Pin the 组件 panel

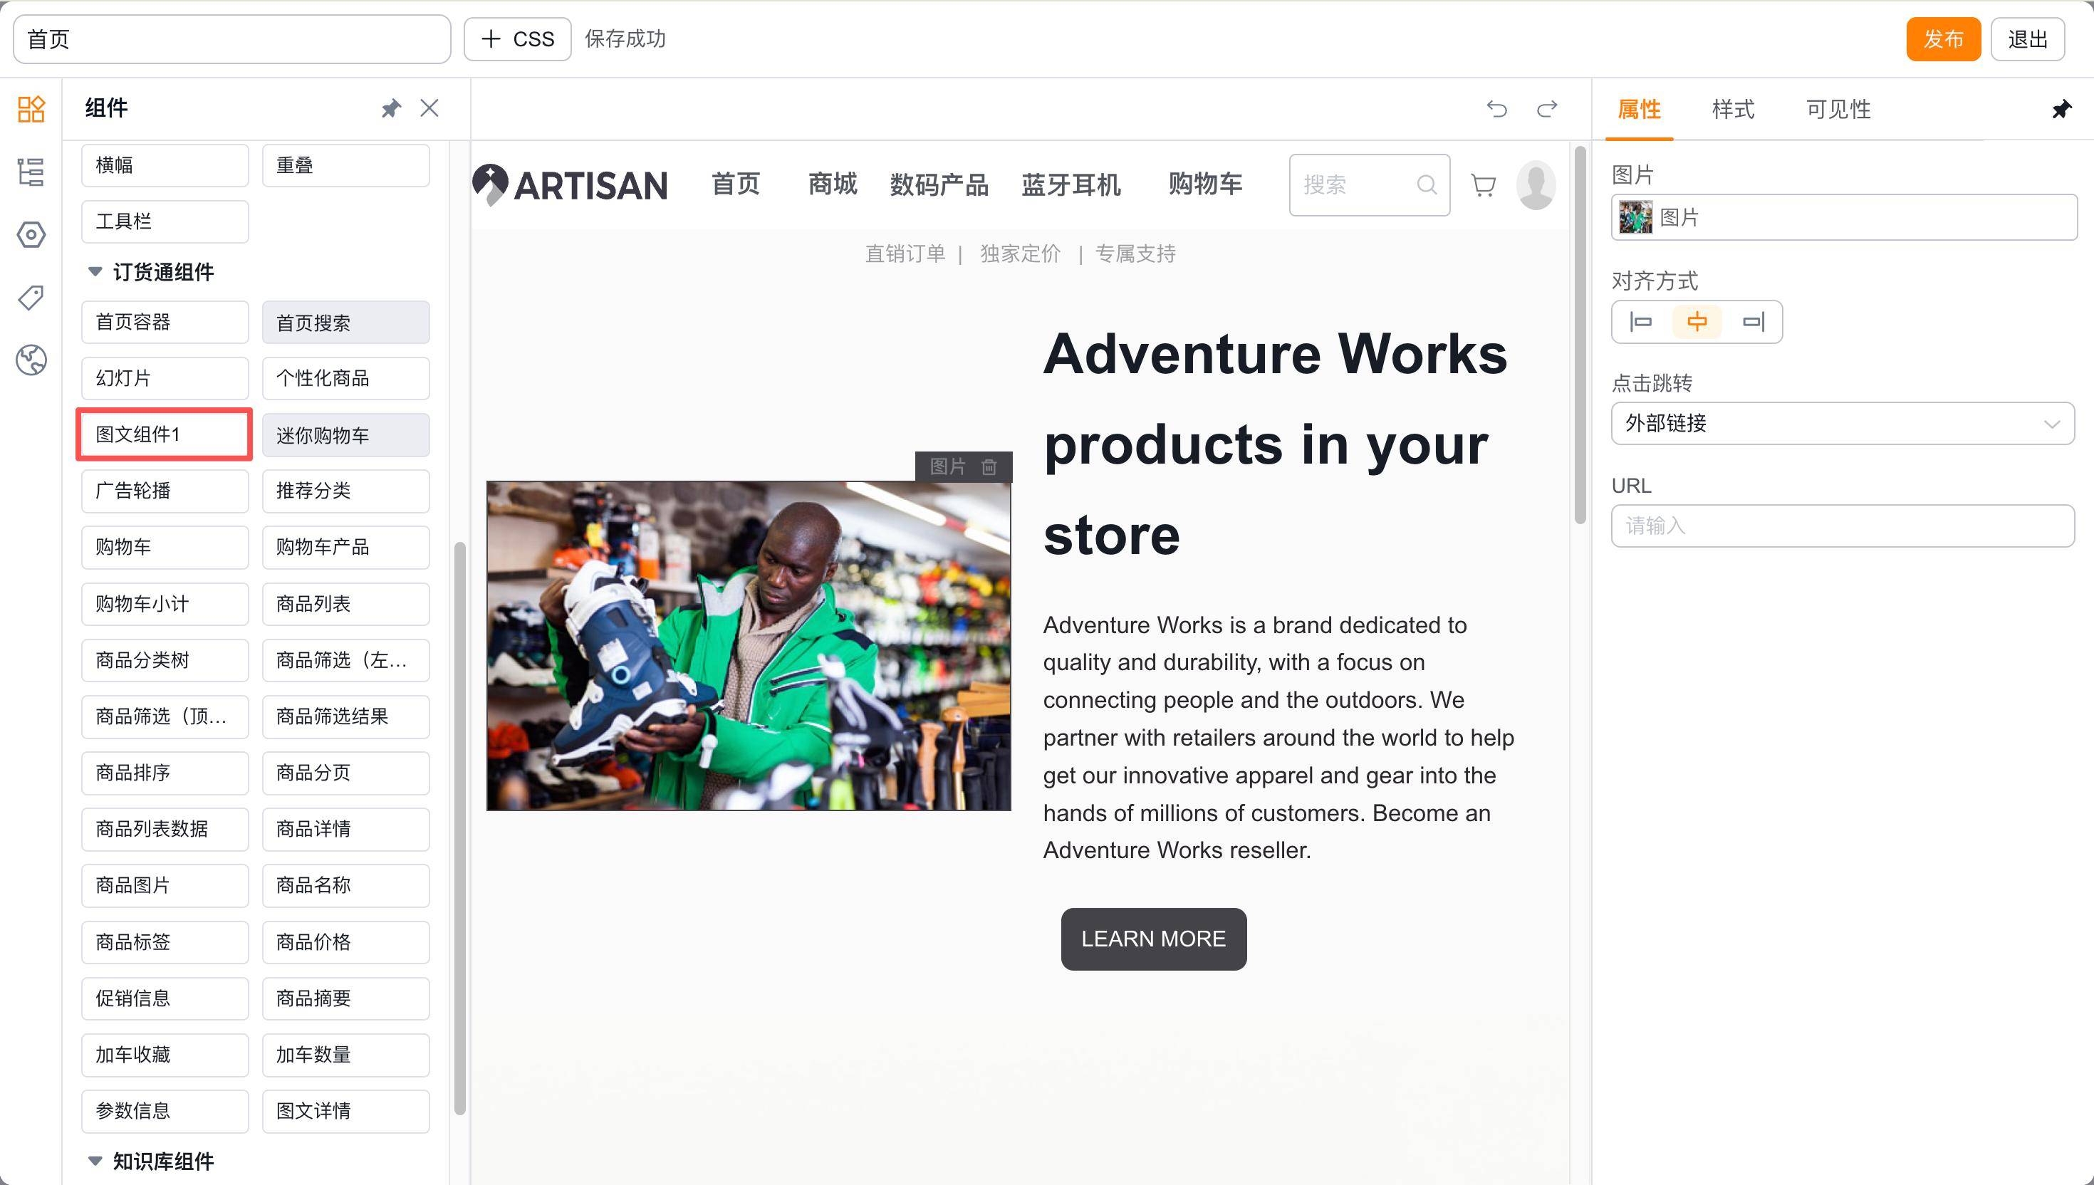(392, 108)
